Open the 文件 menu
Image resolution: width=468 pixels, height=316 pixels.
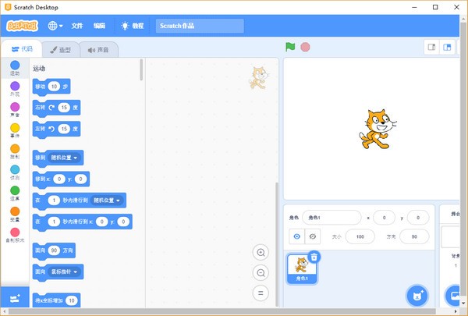coord(77,26)
